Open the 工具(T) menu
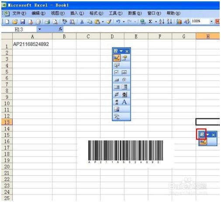This screenshot has width=221, height=202. 116,13
